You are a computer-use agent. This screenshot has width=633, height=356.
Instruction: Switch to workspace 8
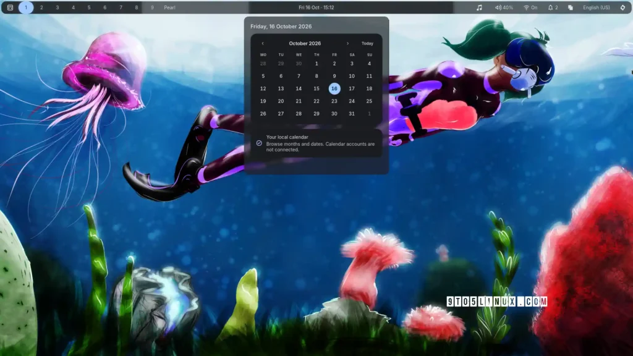point(137,7)
